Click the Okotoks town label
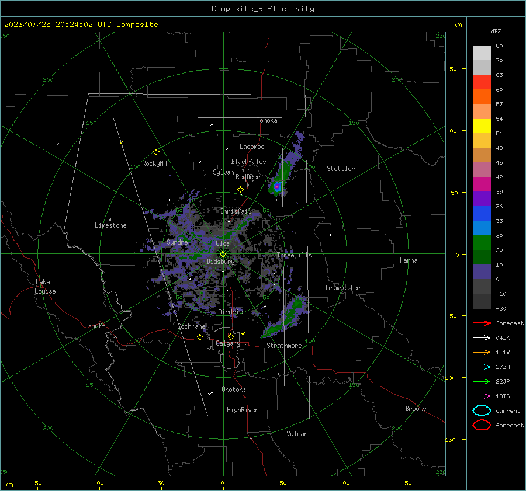The width and height of the screenshot is (526, 491). click(234, 389)
